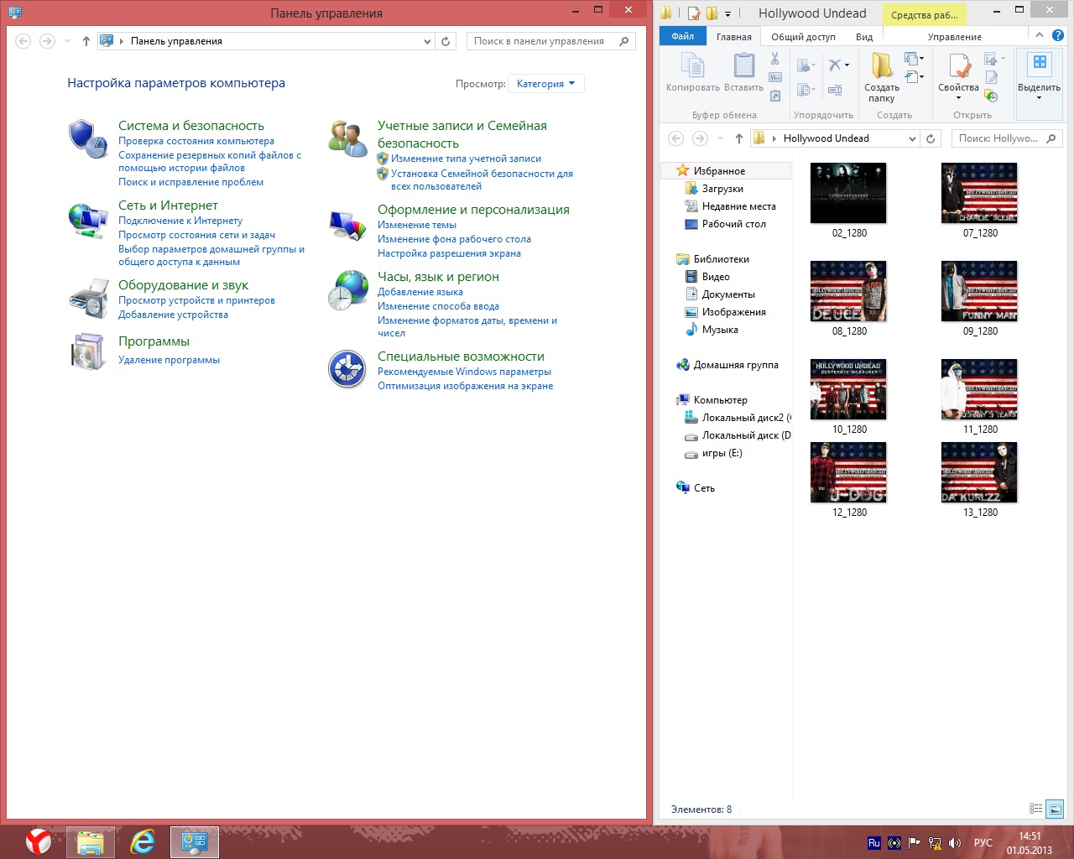Open the Delete button dropdown arrow
1074x859 pixels.
[x=847, y=65]
